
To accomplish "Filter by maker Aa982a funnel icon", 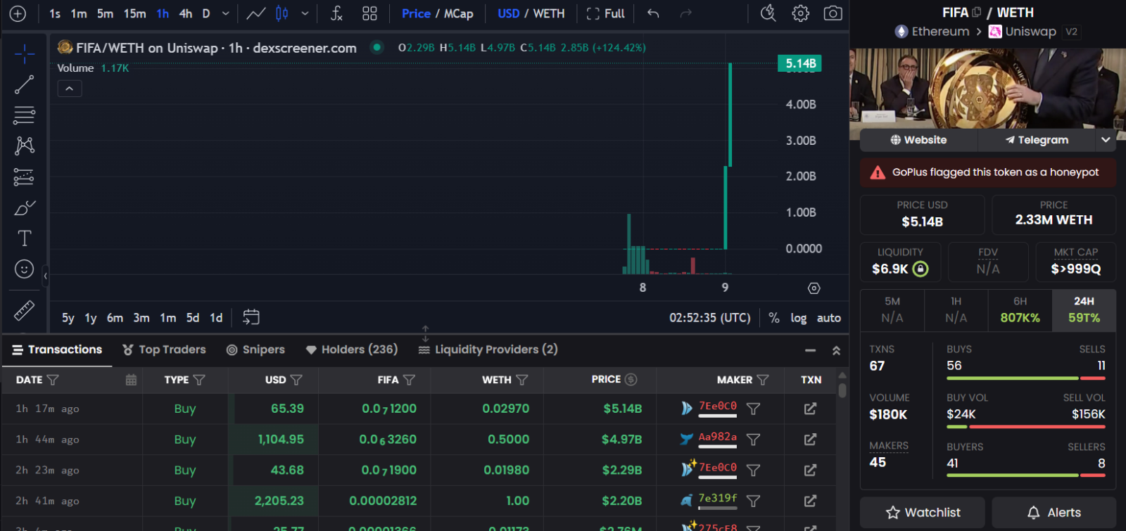I will (x=753, y=440).
